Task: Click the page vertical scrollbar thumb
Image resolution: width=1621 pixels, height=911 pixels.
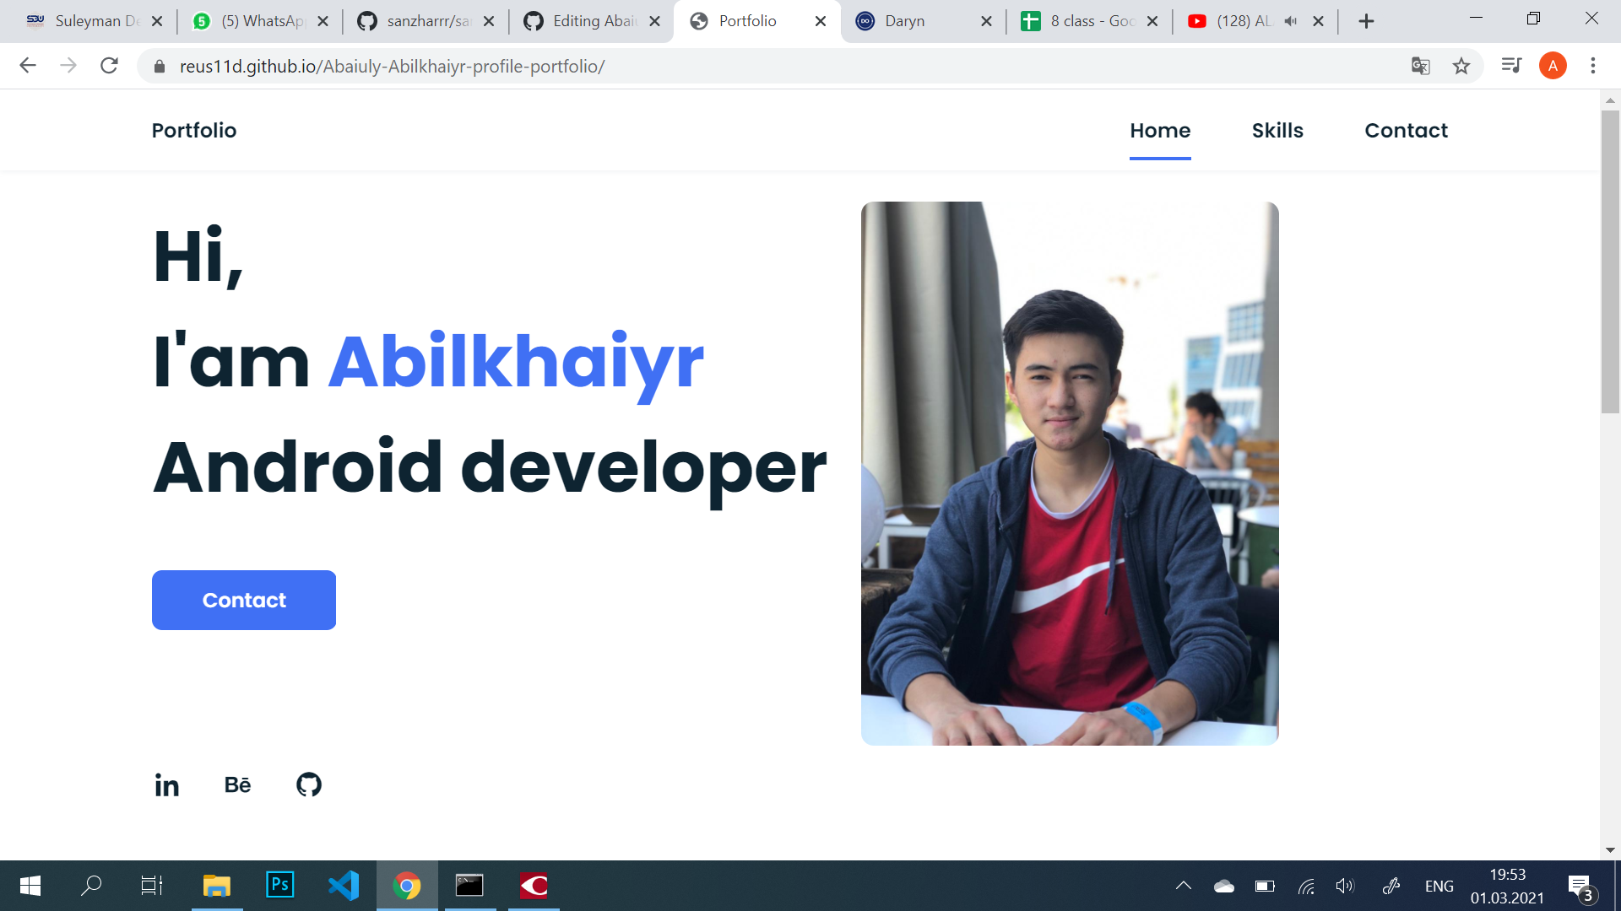Action: coord(1609,261)
